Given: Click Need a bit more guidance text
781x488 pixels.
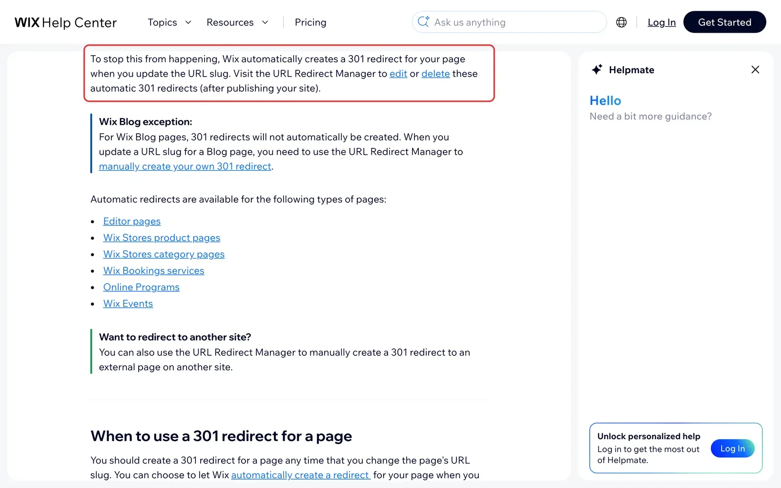Looking at the screenshot, I should pyautogui.click(x=651, y=117).
